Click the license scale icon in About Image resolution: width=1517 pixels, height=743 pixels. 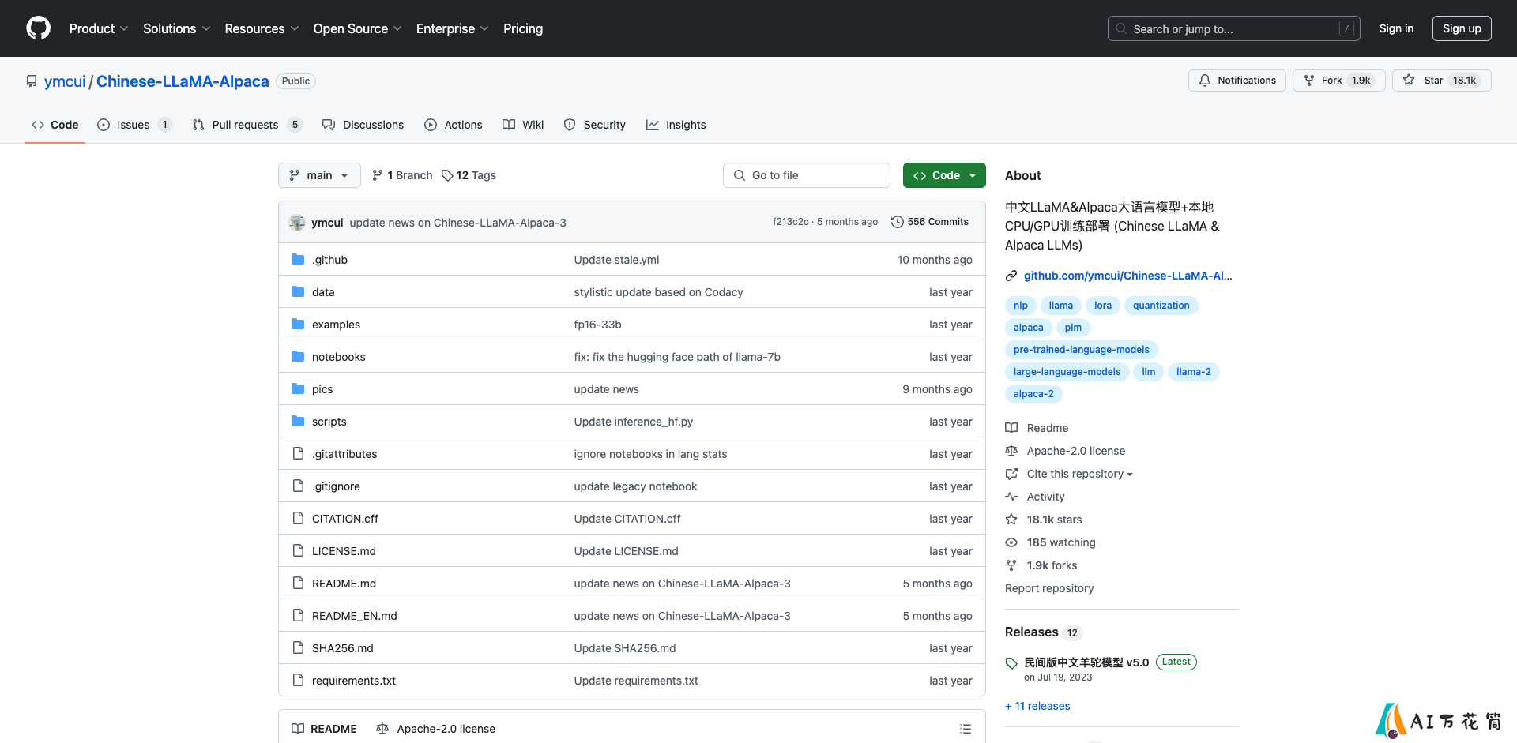(1011, 451)
